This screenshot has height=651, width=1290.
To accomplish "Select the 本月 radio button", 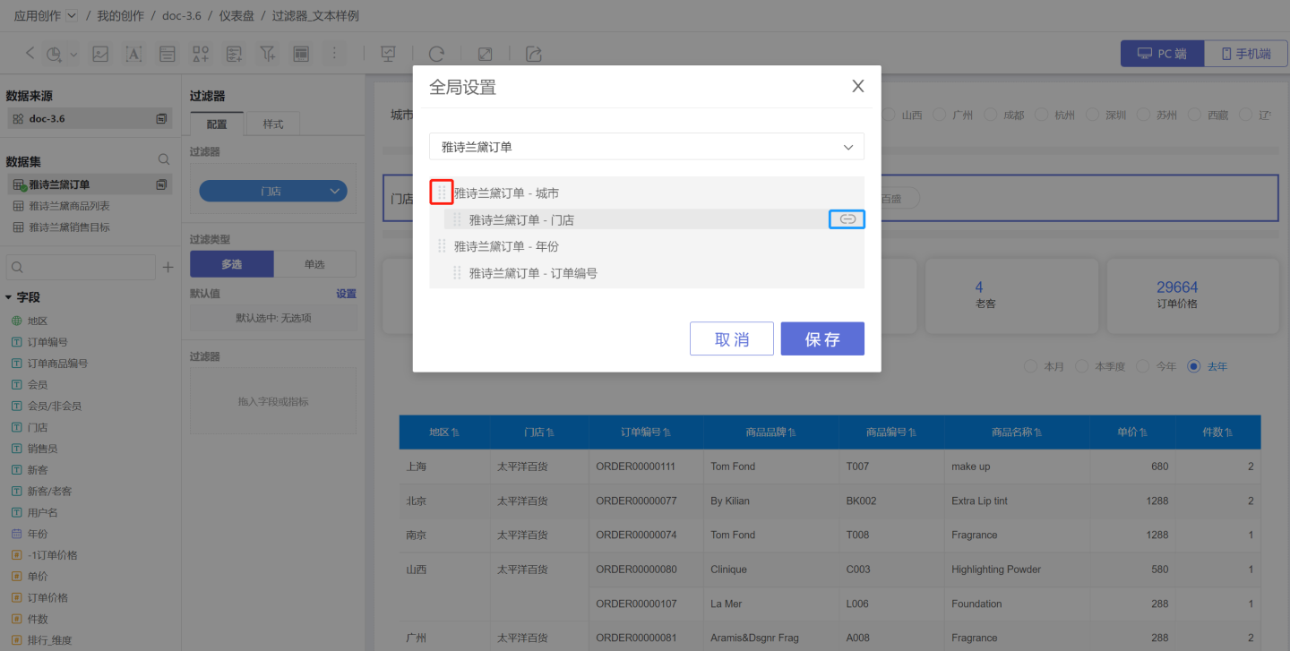I will tap(1030, 366).
